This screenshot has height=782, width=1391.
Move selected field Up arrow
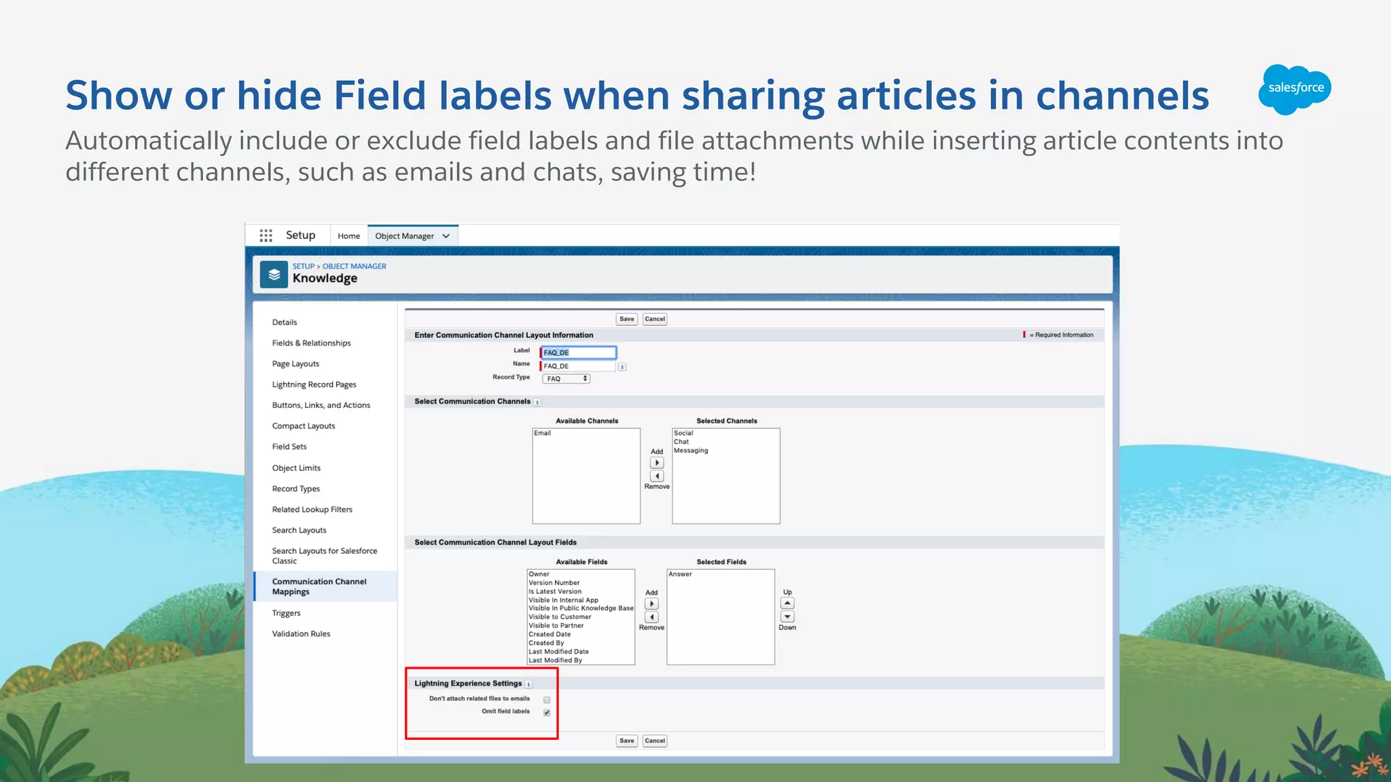coord(787,603)
